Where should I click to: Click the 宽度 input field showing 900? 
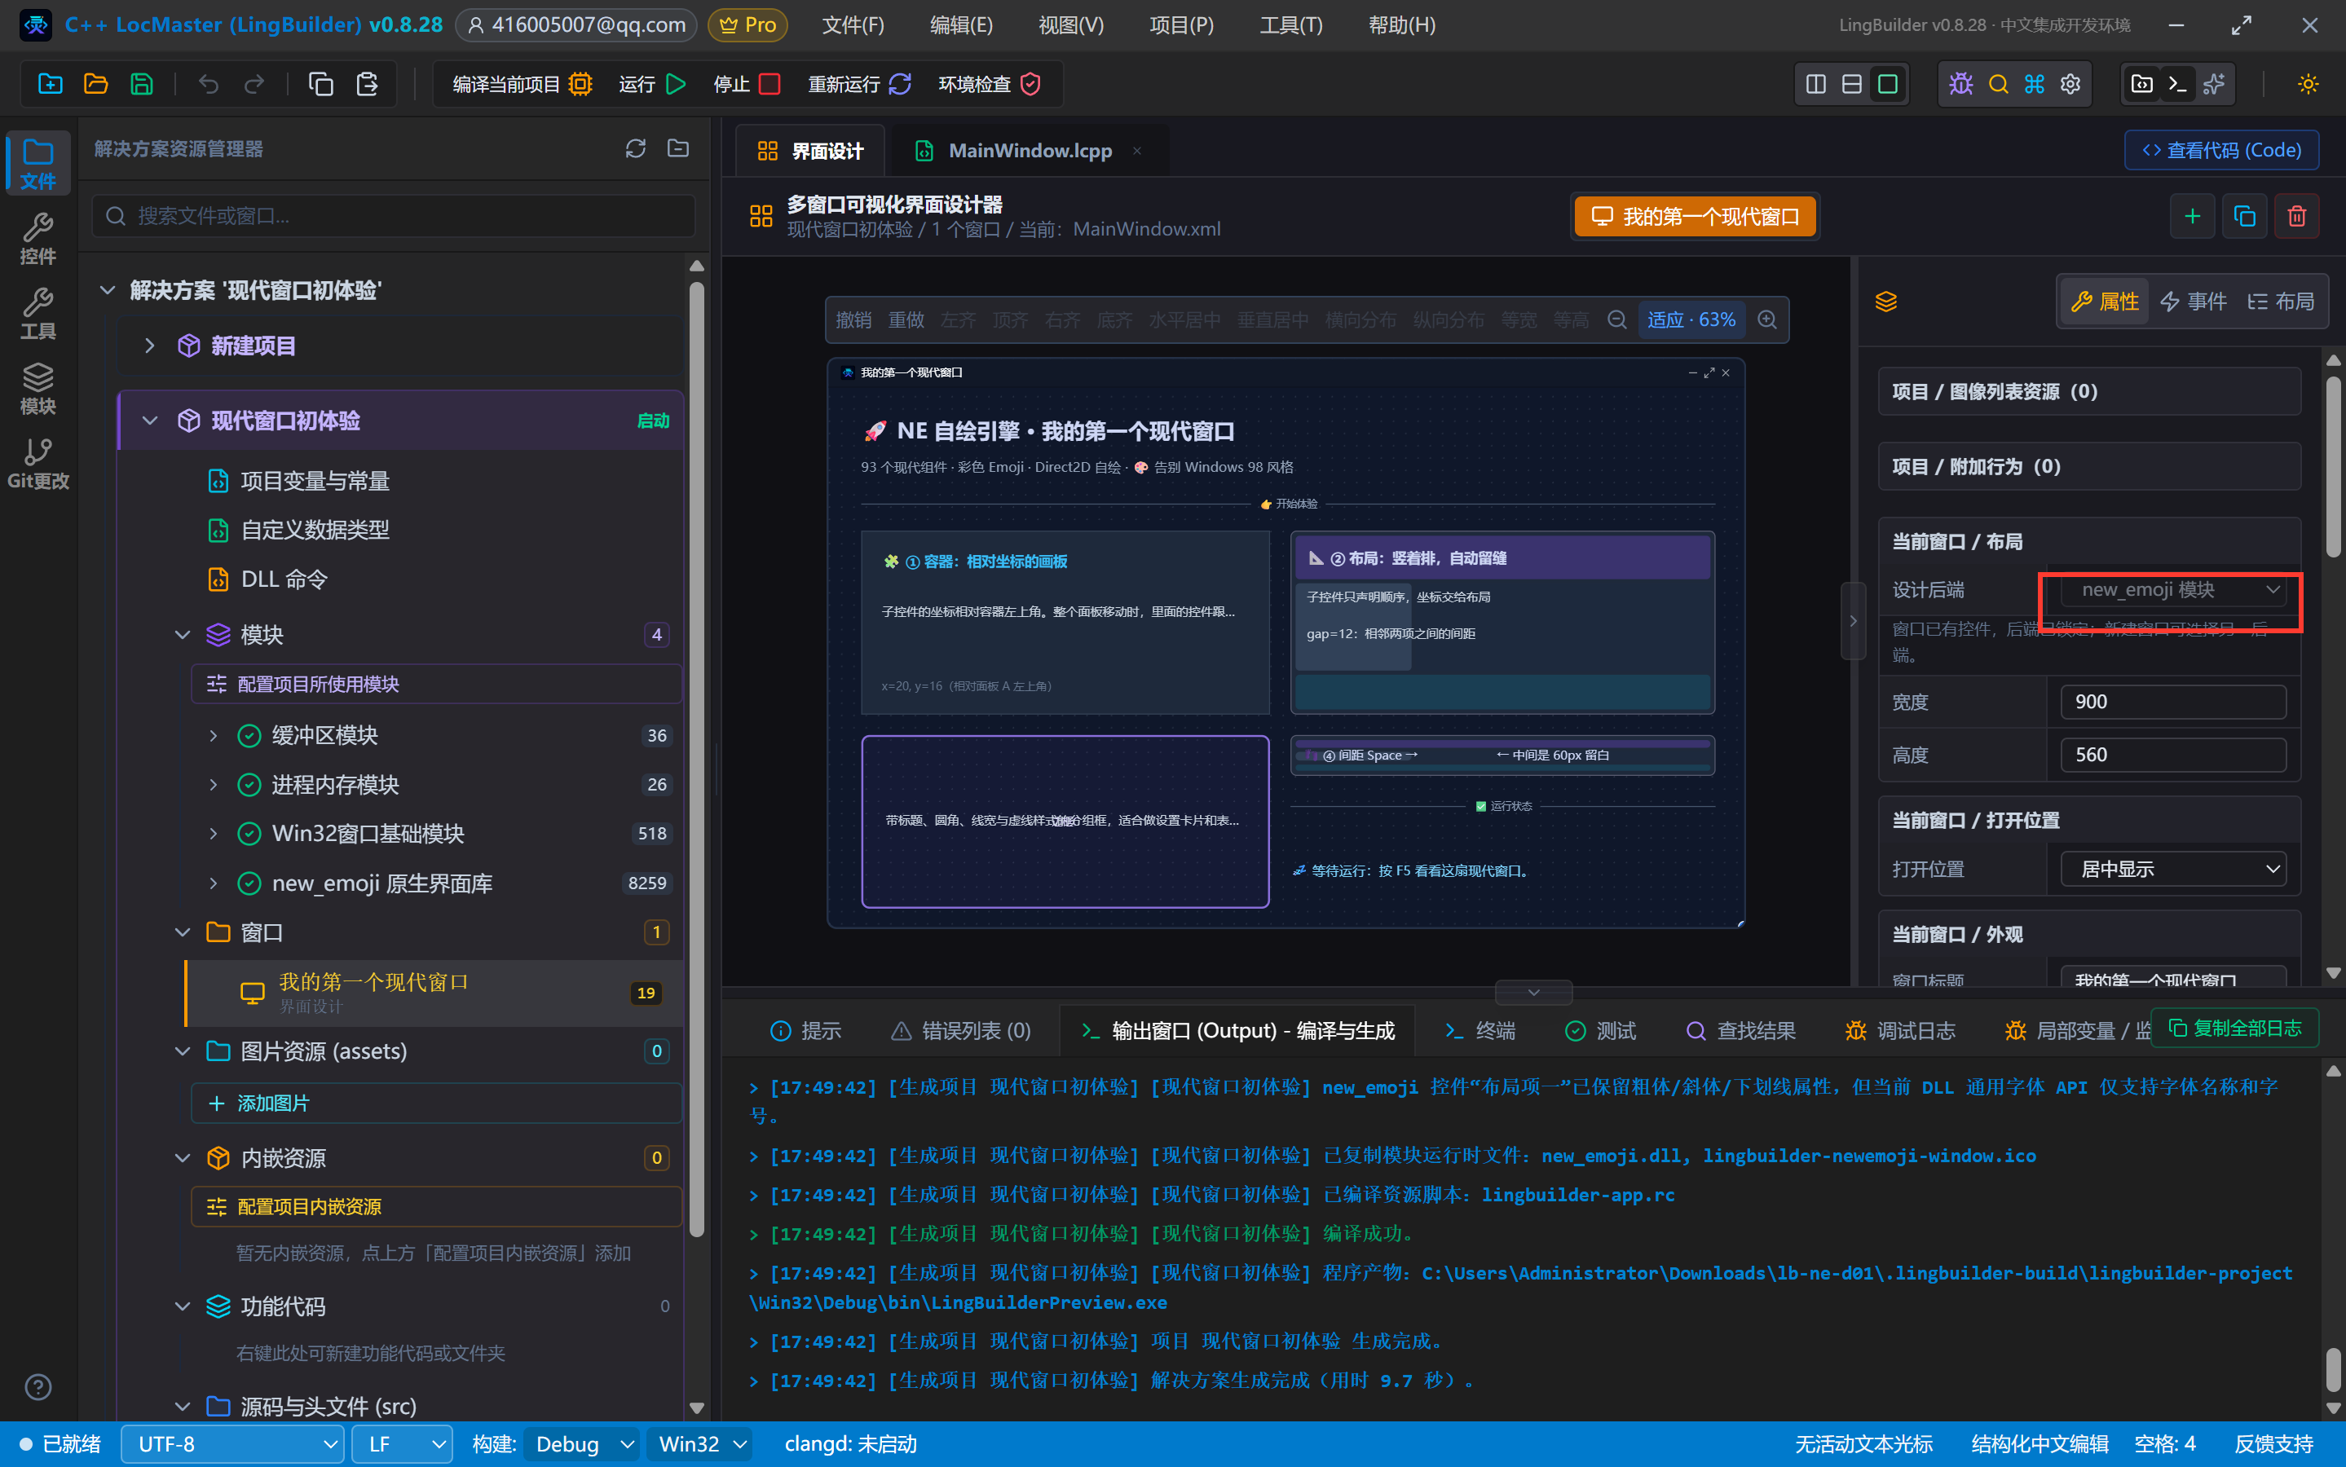point(2172,702)
